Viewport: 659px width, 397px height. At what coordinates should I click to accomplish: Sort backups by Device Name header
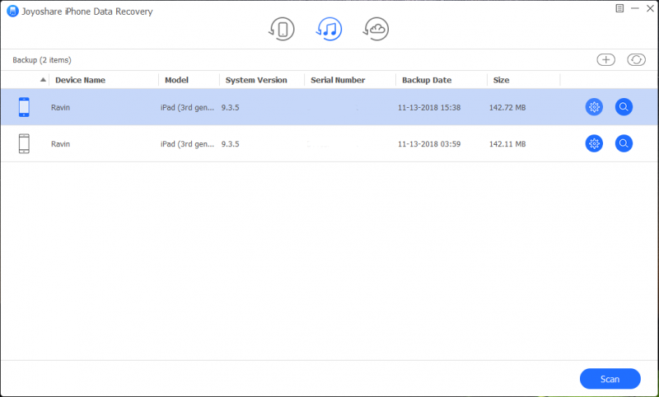coord(80,80)
